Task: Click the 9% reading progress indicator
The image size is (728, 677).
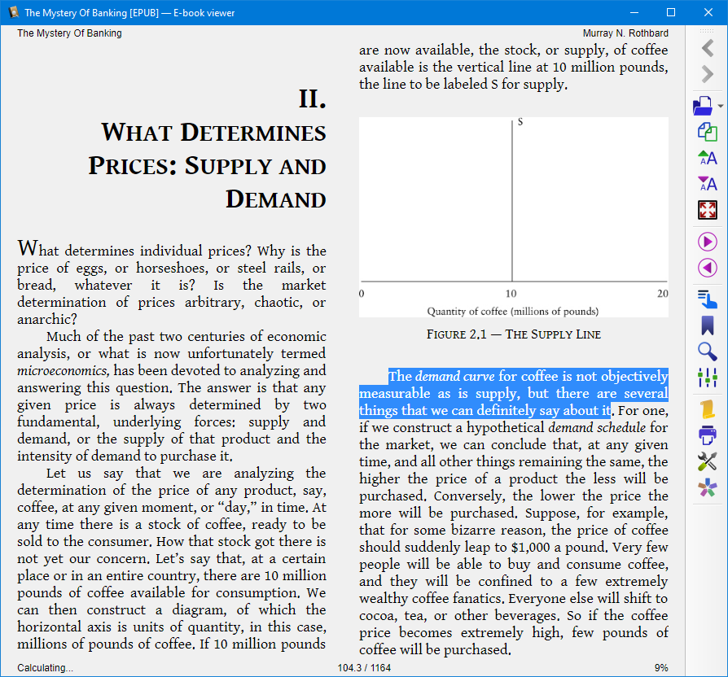Action: pos(661,668)
